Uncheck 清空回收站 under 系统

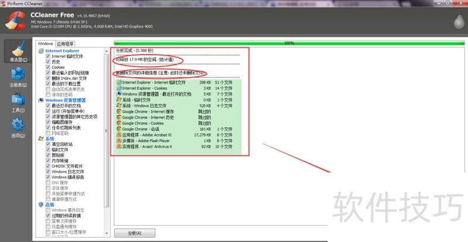48,144
